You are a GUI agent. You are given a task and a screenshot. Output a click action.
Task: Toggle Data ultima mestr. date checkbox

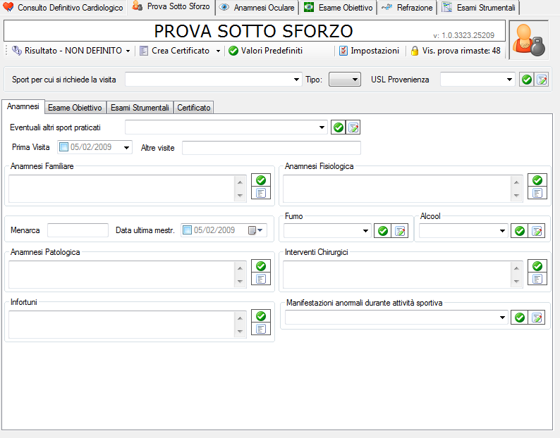point(187,230)
